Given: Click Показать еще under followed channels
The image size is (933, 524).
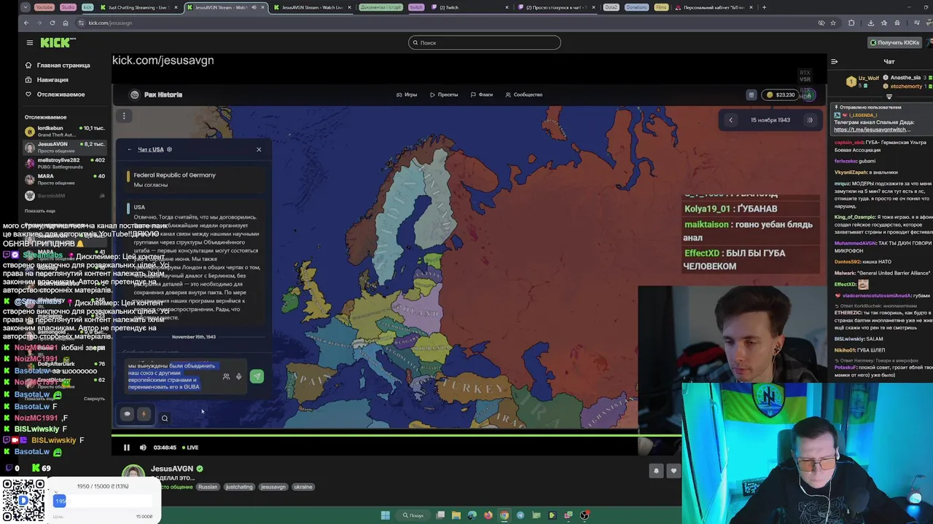Looking at the screenshot, I should pos(40,211).
